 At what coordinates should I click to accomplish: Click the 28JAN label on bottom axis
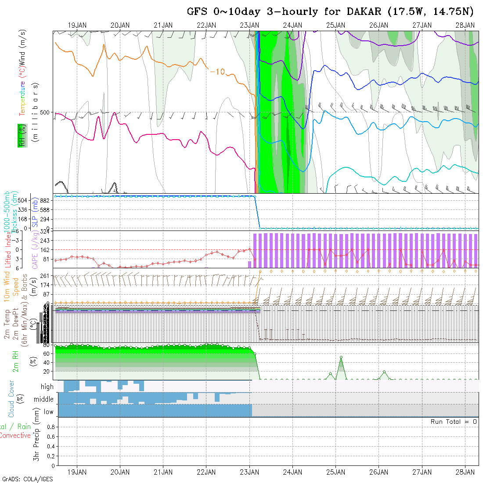point(465,472)
